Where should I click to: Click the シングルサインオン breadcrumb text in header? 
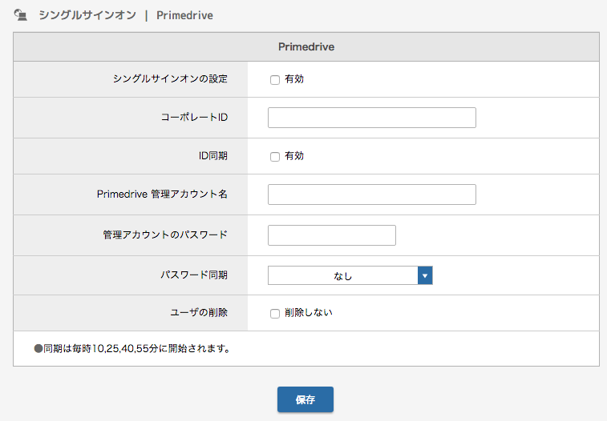(x=87, y=15)
